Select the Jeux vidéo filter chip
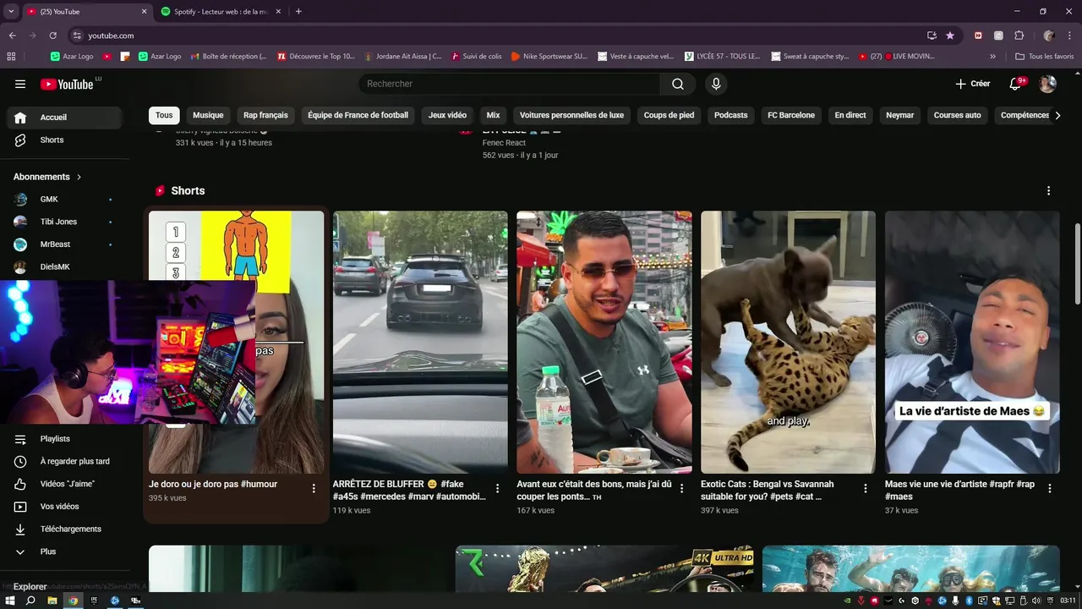Image resolution: width=1082 pixels, height=609 pixels. point(447,115)
